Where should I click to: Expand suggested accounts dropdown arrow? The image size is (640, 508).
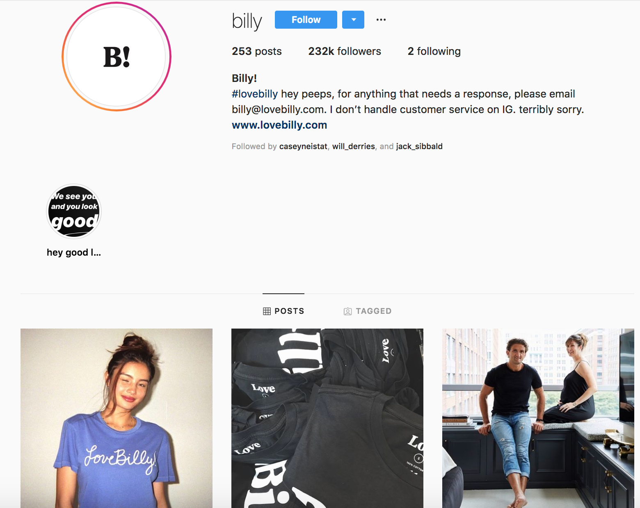tap(353, 20)
